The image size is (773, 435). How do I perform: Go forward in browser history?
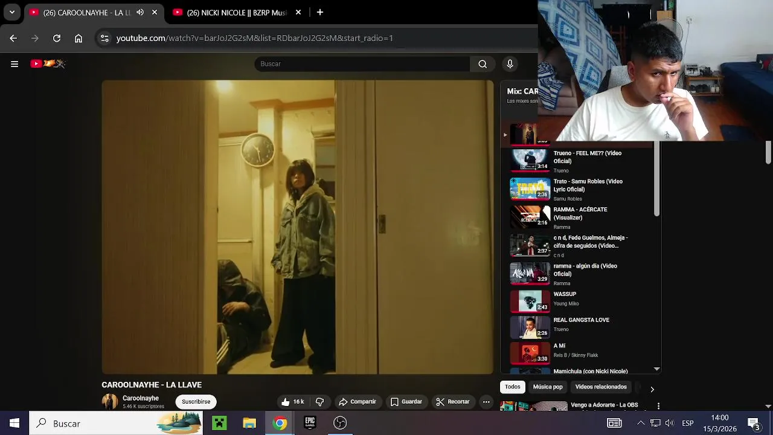[x=35, y=38]
